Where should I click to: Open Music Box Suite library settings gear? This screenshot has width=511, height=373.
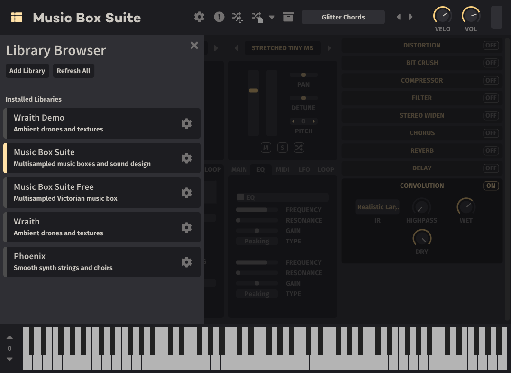click(x=186, y=159)
